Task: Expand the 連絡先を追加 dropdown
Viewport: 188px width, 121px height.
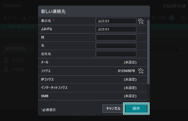Action: pyautogui.click(x=18, y=49)
